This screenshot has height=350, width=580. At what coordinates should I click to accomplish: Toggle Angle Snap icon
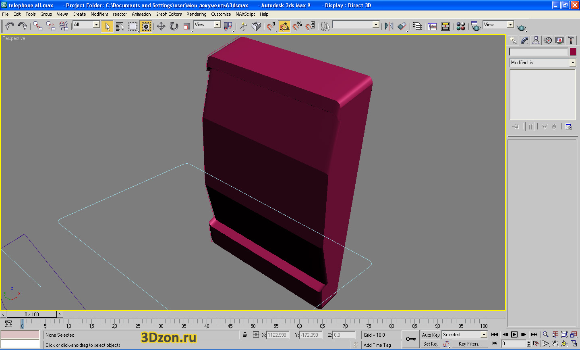click(284, 26)
